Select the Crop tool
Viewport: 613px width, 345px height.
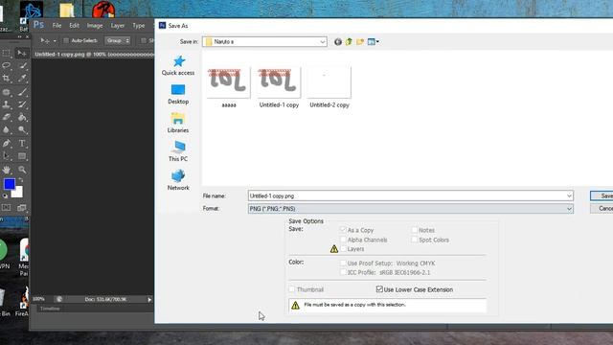tap(7, 79)
